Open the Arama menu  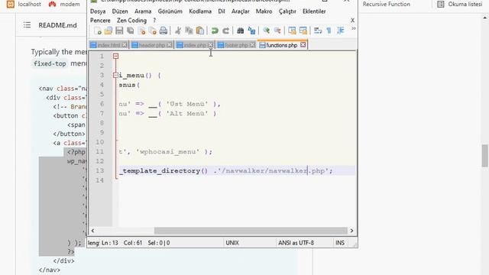click(x=143, y=11)
